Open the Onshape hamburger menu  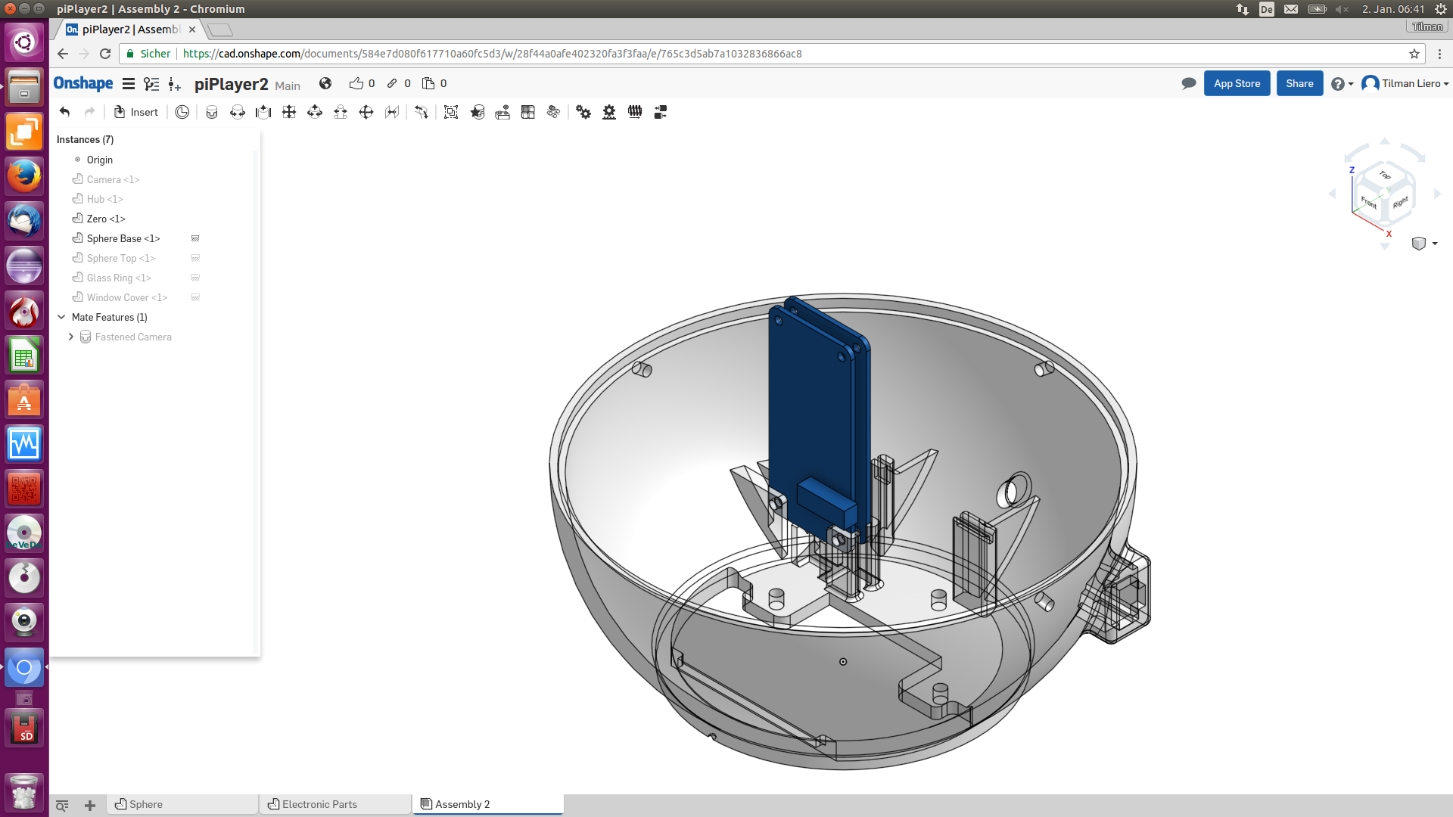129,84
